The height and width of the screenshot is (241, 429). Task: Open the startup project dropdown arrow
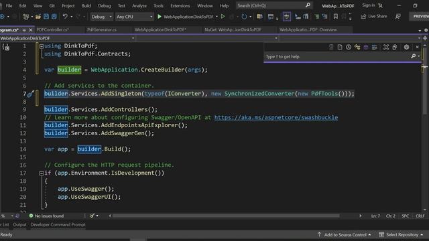click(x=217, y=17)
